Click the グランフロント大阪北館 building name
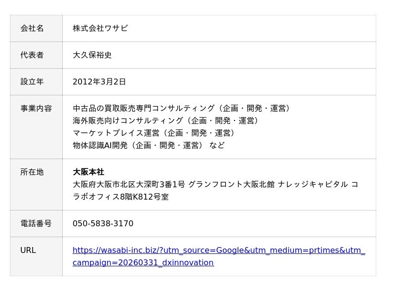 coord(231,185)
